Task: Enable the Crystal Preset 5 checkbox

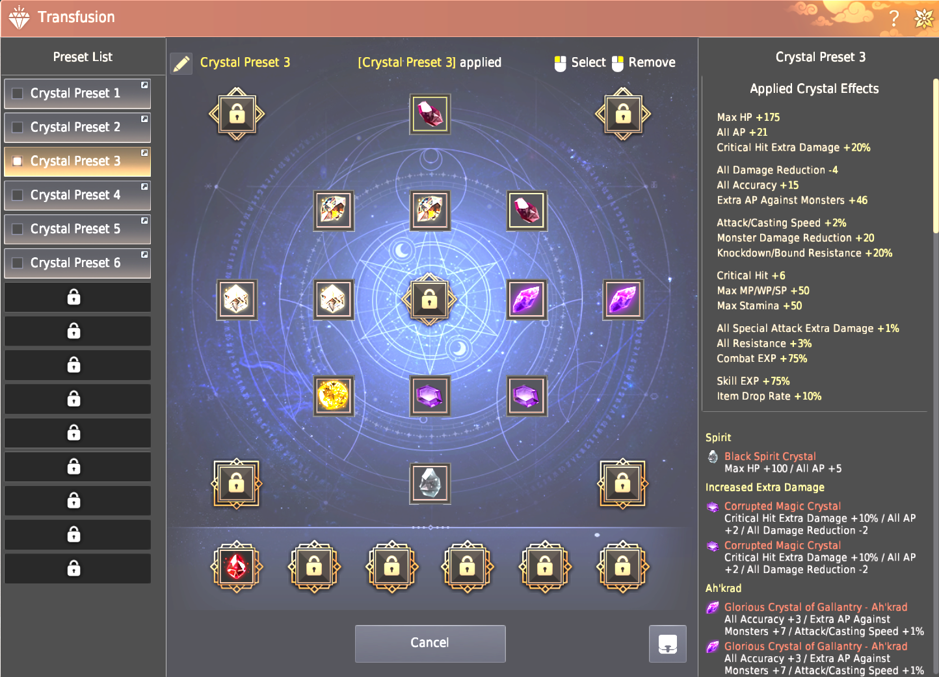Action: pos(18,229)
